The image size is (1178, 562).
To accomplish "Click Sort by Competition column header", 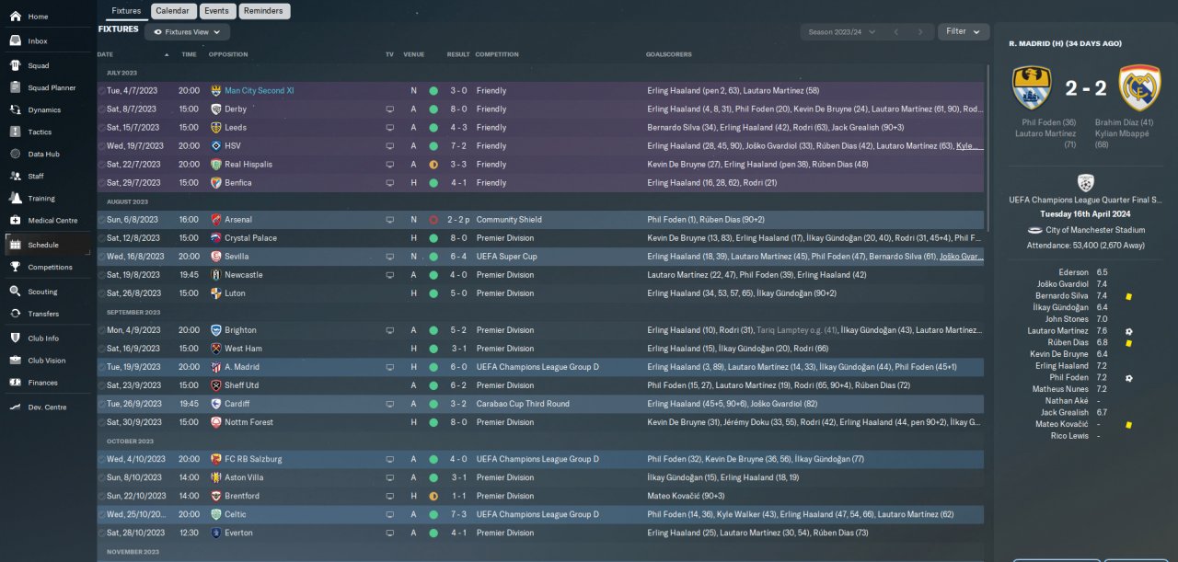I will pyautogui.click(x=497, y=54).
